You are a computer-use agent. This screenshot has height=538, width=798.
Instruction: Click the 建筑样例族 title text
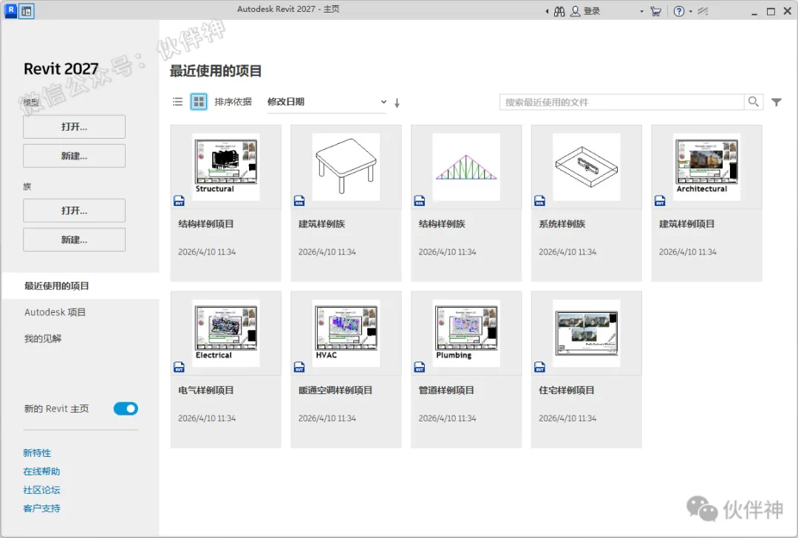tap(321, 224)
